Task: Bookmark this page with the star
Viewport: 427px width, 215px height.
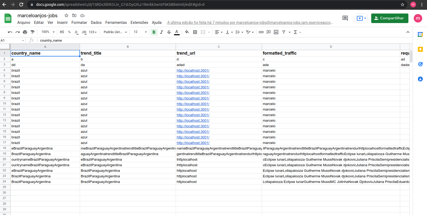Action: 402,5
